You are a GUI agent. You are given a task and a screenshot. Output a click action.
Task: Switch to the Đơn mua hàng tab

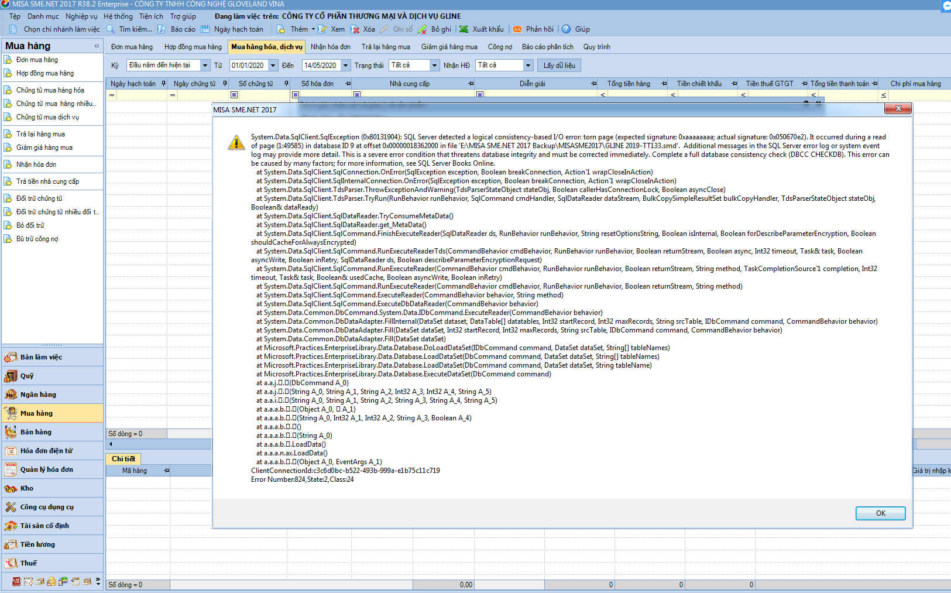pyautogui.click(x=132, y=47)
